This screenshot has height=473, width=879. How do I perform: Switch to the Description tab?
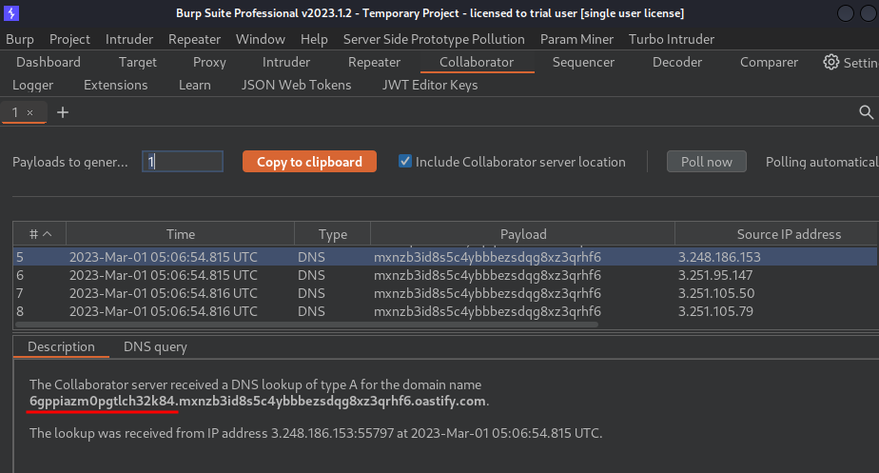61,346
